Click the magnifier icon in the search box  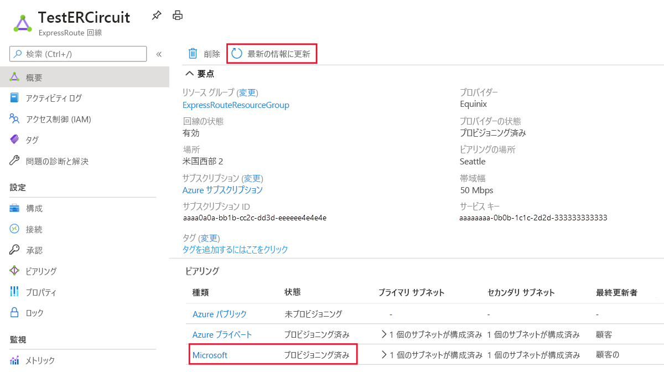18,54
